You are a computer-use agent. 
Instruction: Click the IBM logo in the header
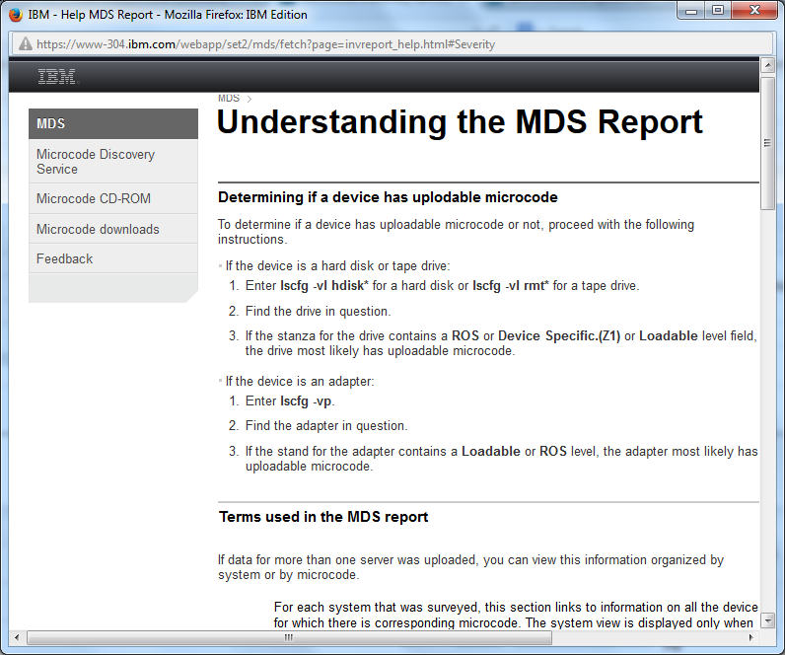click(56, 78)
